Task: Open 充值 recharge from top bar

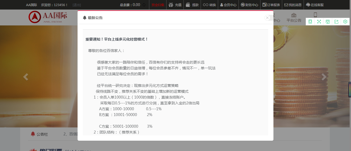Action: pyautogui.click(x=175, y=5)
